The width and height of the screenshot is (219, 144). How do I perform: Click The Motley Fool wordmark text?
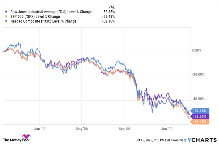pos(12,140)
